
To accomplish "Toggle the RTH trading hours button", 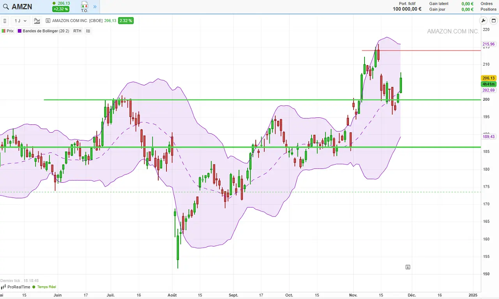I will 77,31.
